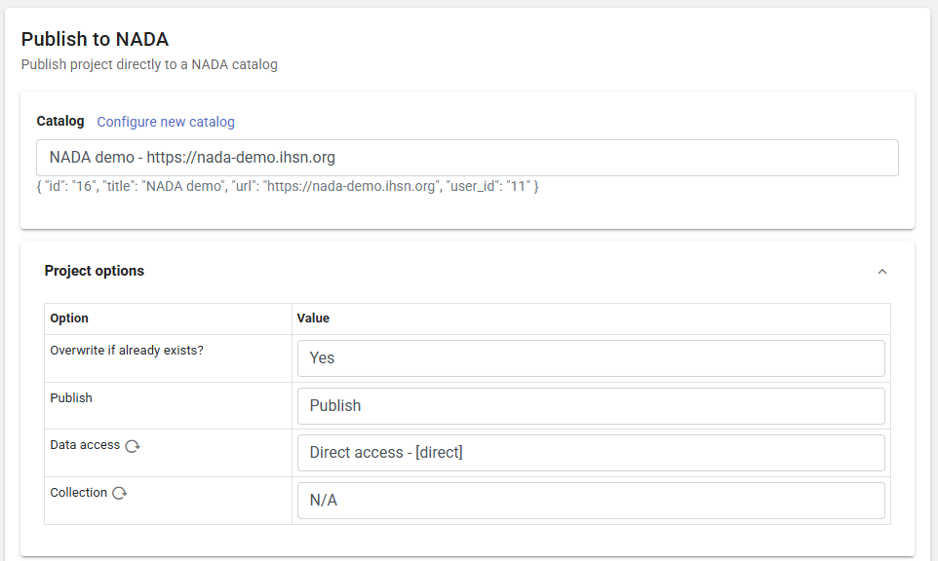Open the Overwrite if already exists dropdown
This screenshot has height=561, width=938.
click(591, 358)
